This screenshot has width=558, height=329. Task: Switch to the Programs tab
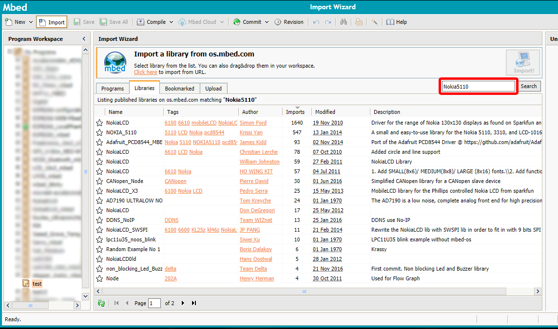point(113,89)
